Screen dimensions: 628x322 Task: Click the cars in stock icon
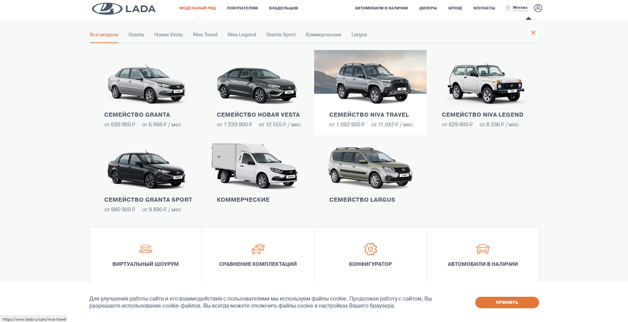483,249
